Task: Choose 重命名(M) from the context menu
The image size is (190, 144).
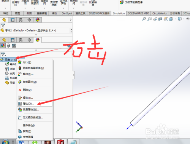Action: (35, 125)
